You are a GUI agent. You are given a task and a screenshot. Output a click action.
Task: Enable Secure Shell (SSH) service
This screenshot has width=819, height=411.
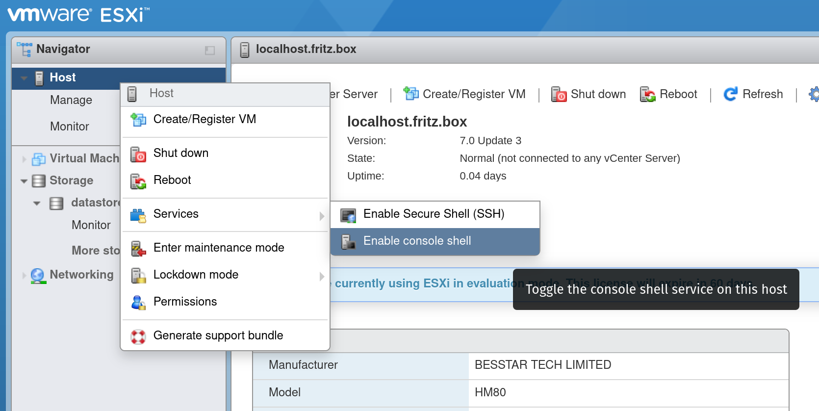point(434,214)
